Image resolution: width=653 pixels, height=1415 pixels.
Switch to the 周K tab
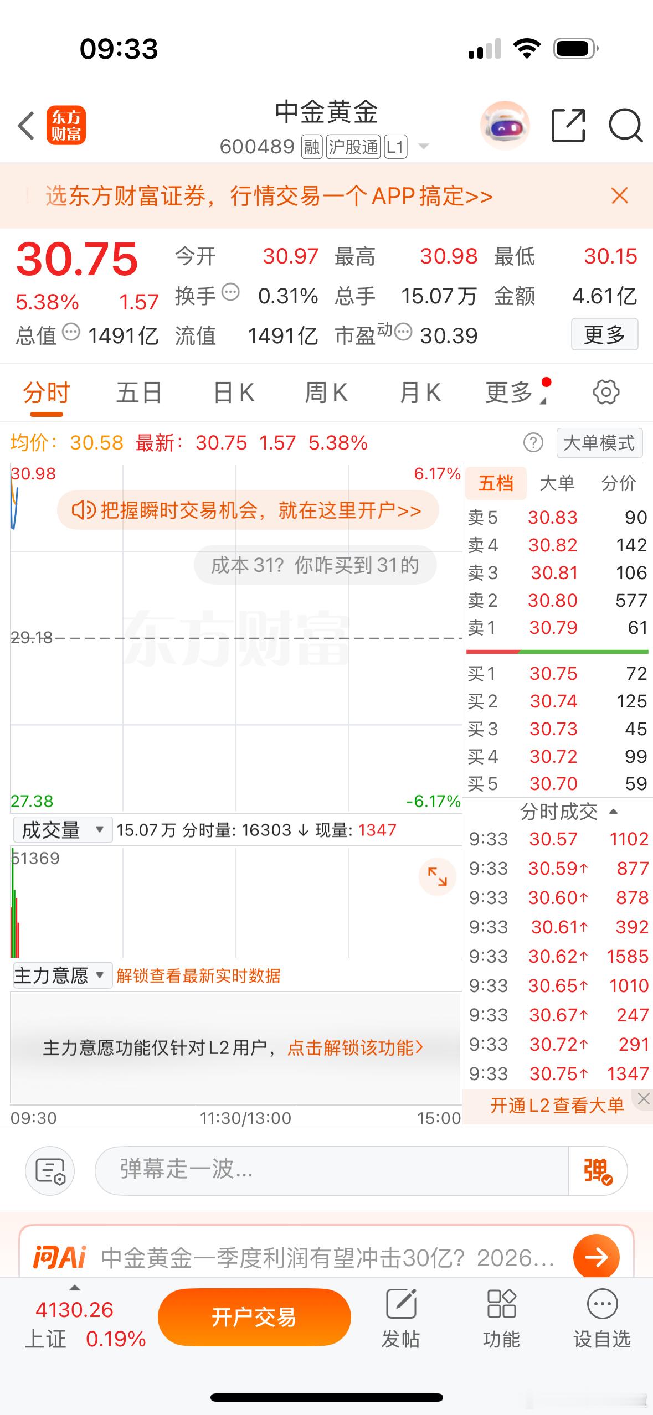[326, 393]
